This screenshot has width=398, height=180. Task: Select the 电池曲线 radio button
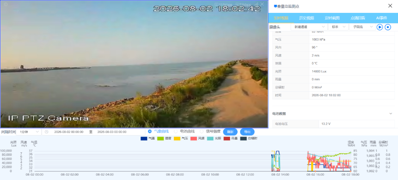click(x=176, y=131)
